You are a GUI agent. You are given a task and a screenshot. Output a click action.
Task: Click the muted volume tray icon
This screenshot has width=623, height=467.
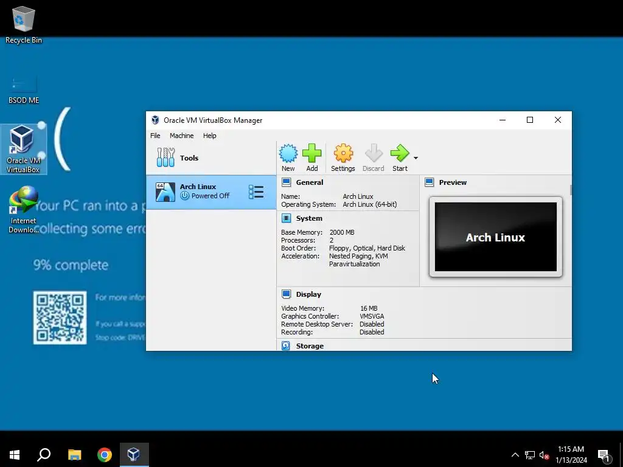[x=544, y=455]
